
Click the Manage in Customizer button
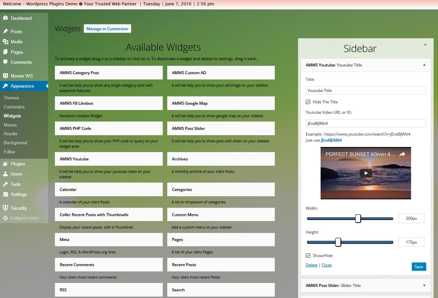pos(107,29)
